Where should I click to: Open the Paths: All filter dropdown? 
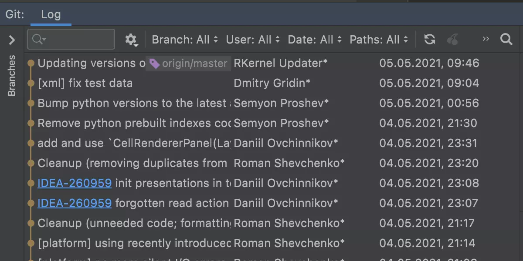pyautogui.click(x=379, y=40)
